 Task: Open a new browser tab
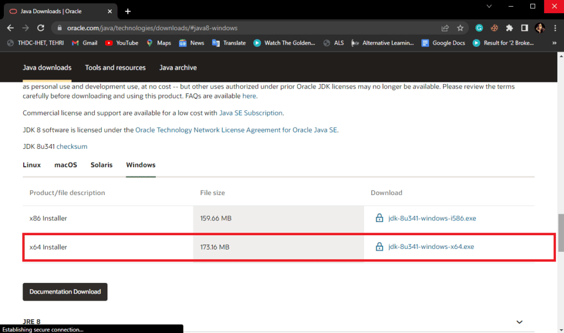click(128, 11)
